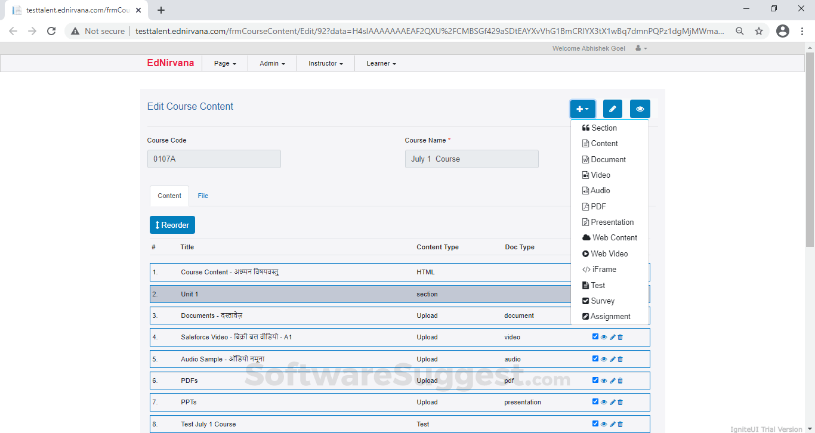Viewport: 815px width, 433px height.
Task: Click the pencil edit button in page header
Action: [x=612, y=109]
